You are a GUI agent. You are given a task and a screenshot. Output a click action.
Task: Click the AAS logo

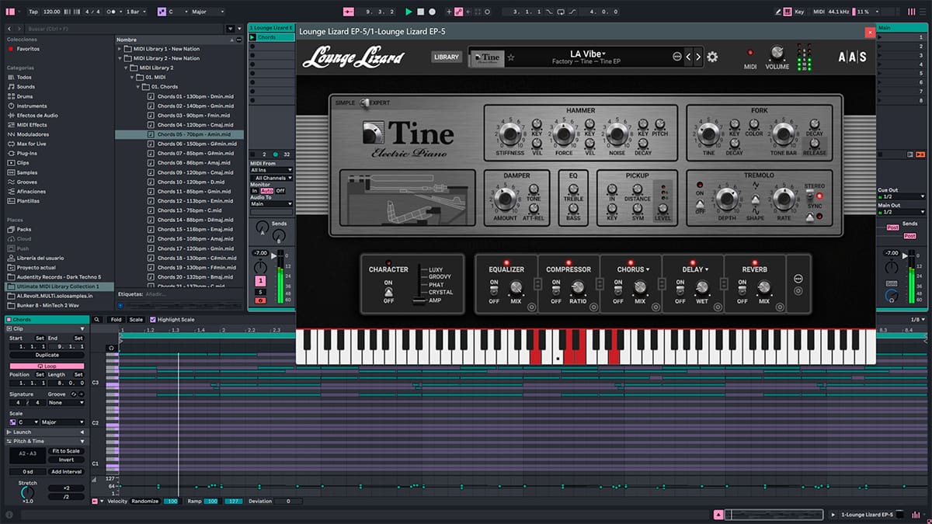[853, 57]
